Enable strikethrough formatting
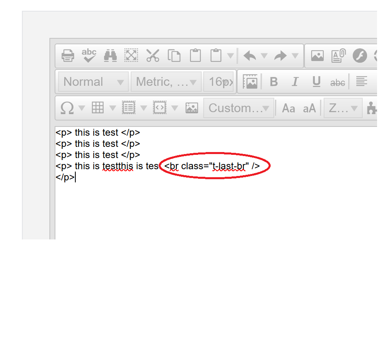This screenshot has width=391, height=344. (338, 82)
